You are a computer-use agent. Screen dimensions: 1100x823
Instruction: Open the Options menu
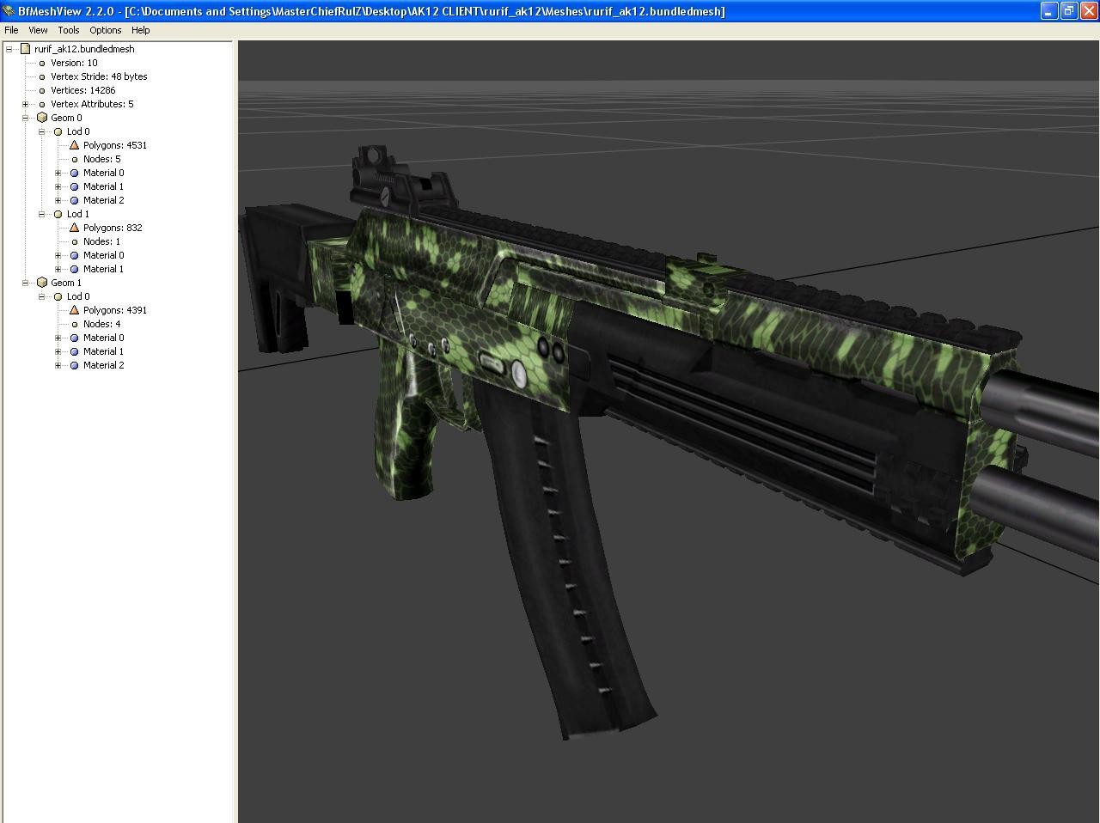click(x=105, y=30)
